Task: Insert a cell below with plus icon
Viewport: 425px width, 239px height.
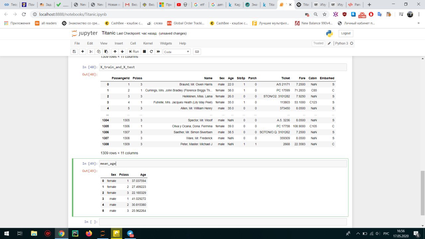Action: click(83, 51)
